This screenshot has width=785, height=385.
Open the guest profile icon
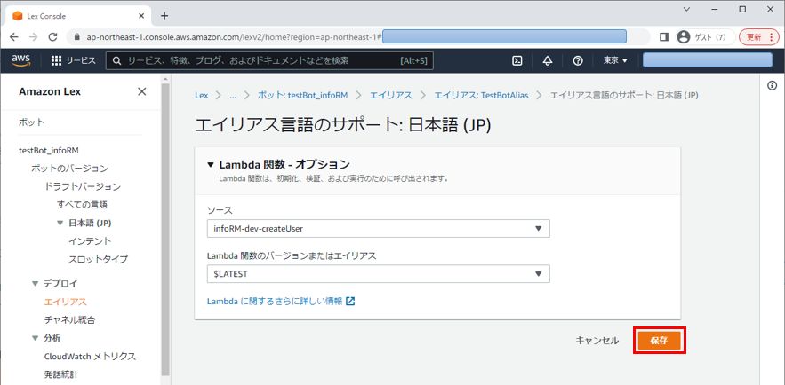coord(683,37)
